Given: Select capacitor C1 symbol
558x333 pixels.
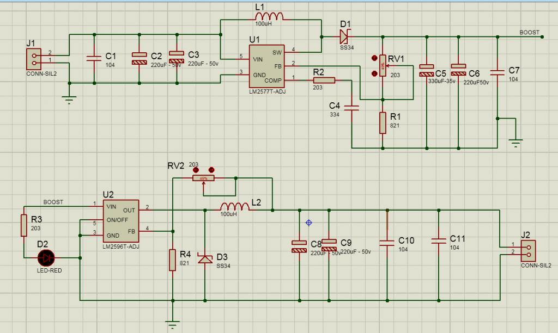Looking at the screenshot, I should (x=94, y=58).
